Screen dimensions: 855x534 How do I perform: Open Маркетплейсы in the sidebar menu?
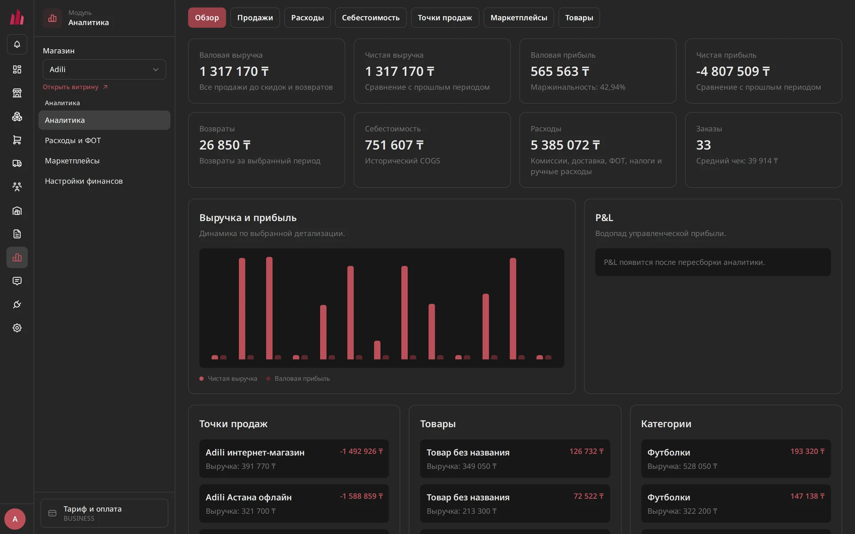tap(104, 161)
